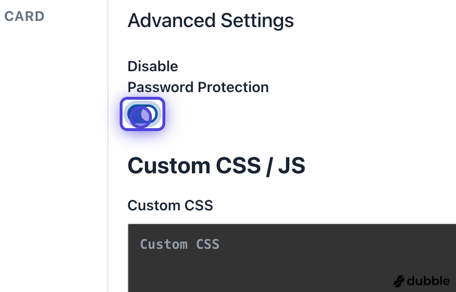Click the word Advanced in the heading

(171, 21)
